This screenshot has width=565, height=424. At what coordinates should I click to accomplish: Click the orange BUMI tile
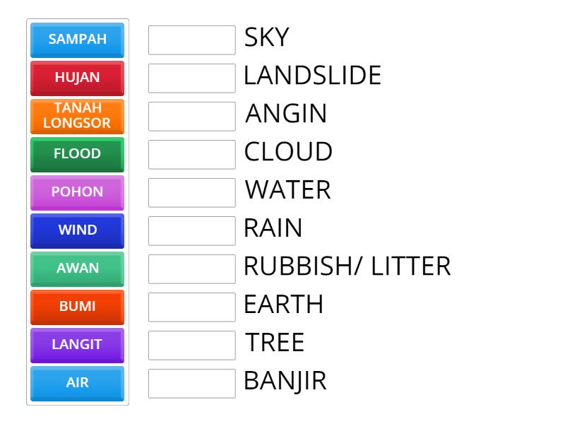tap(77, 307)
